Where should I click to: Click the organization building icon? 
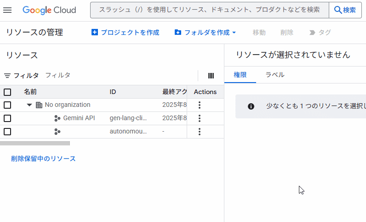pos(39,105)
